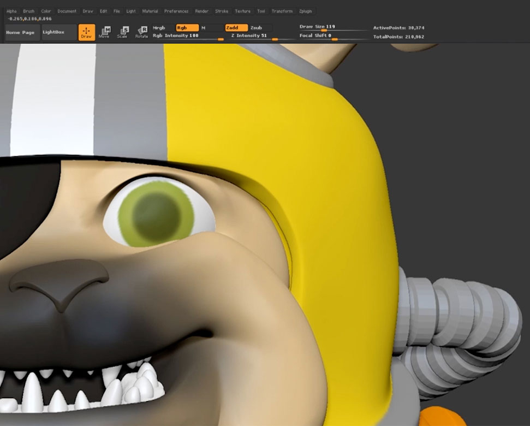The height and width of the screenshot is (426, 530).
Task: Select the Rotate transform tool
Action: tap(141, 32)
